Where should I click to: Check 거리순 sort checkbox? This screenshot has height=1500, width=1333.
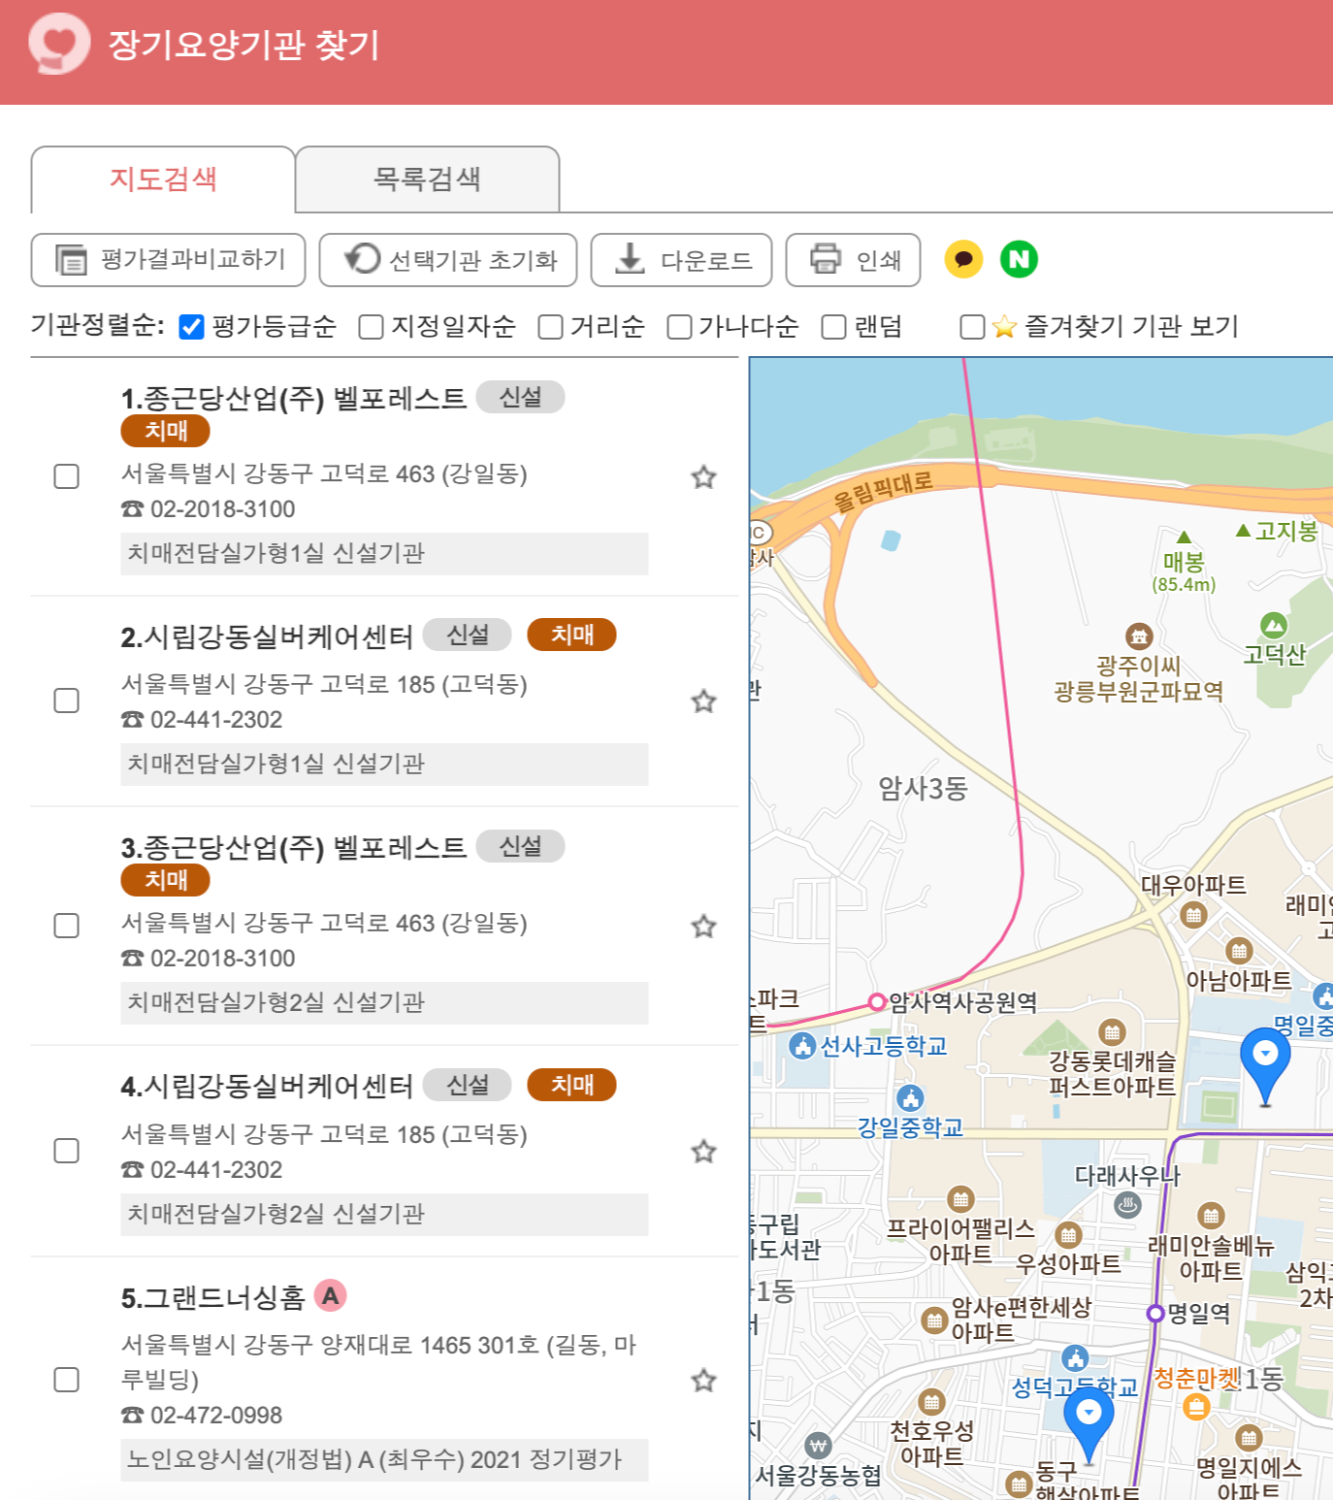click(550, 327)
